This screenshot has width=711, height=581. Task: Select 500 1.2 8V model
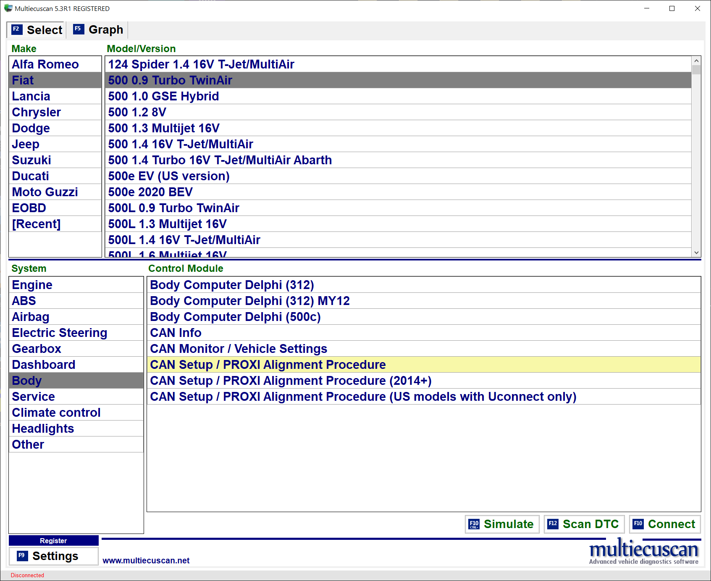click(398, 112)
